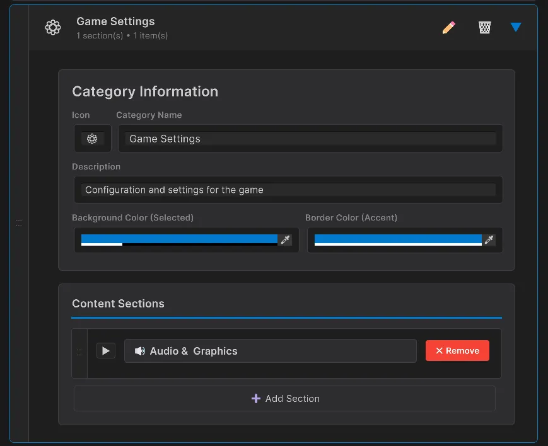Image resolution: width=548 pixels, height=446 pixels.
Task: Click the plus icon on Add Section
Action: (255, 399)
